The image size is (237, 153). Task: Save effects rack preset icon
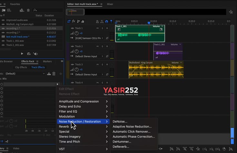coord(49,74)
